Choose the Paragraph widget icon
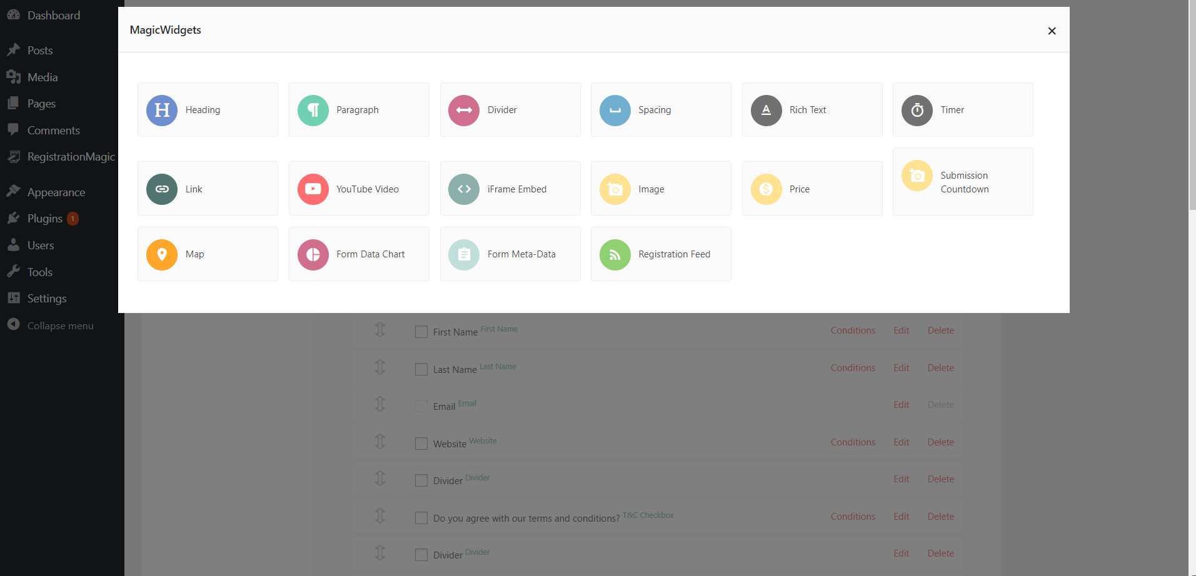 click(313, 110)
